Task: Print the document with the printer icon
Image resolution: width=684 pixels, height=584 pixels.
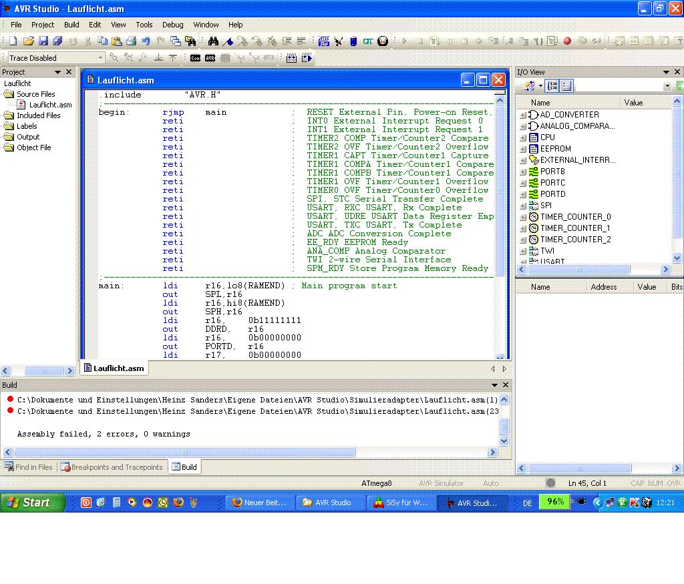Action: [x=131, y=41]
